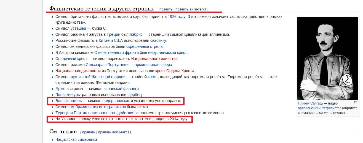This screenshot has width=363, height=143.
Task: Click Плиниу Салгаду caption link
Action: pos(310,103)
